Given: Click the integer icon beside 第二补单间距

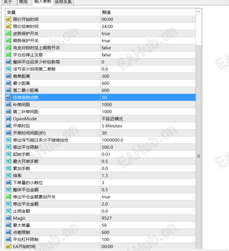Looking at the screenshot, I should coord(8,112).
